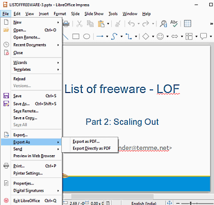This screenshot has height=205, width=214.
Task: Select the Callout shapes tool
Action: [204, 36]
